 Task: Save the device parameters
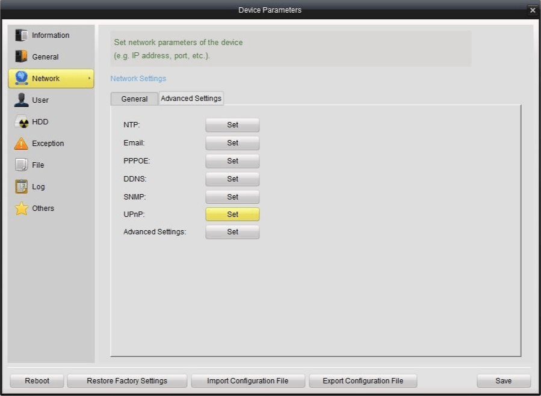[x=503, y=380]
